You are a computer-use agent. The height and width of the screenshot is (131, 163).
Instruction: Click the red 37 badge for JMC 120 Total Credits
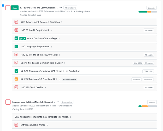16,87
